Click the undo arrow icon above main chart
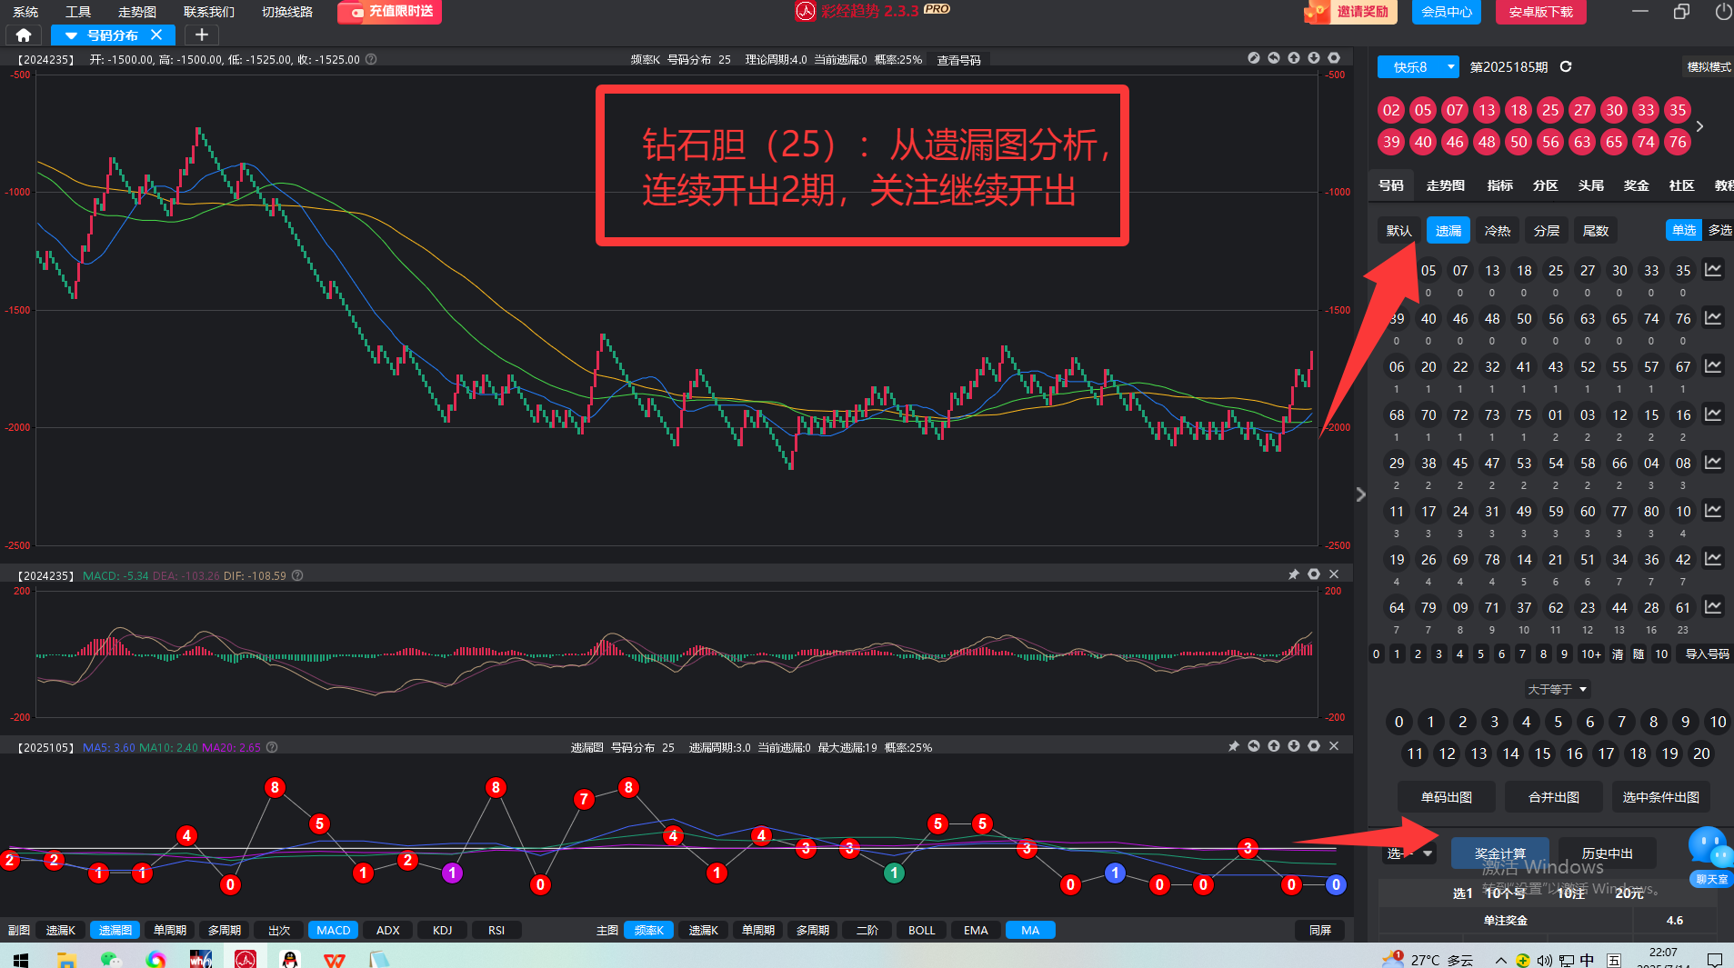1734x968 pixels. pos(1274,58)
